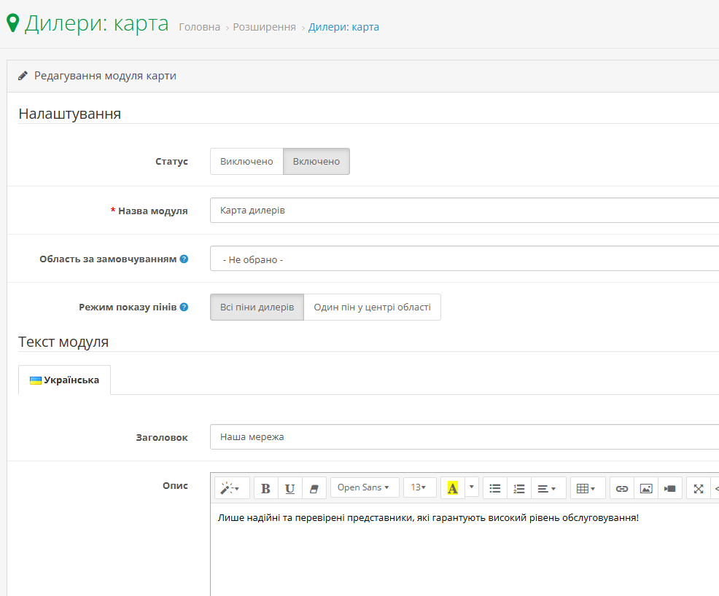Insert a video into the description
This screenshot has width=719, height=596.
click(x=670, y=488)
